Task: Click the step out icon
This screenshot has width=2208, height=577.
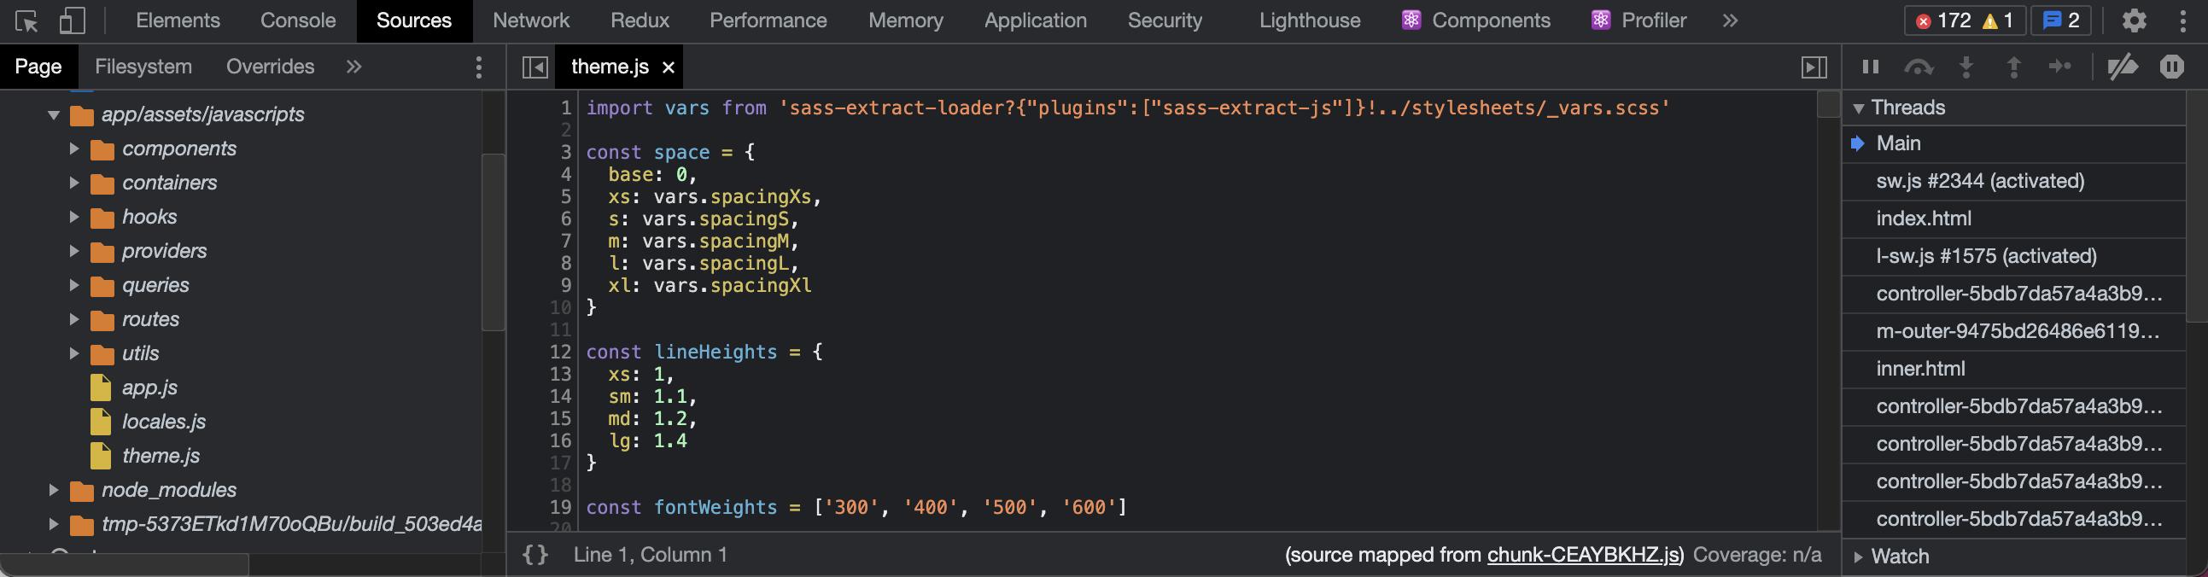Action: 2013,66
